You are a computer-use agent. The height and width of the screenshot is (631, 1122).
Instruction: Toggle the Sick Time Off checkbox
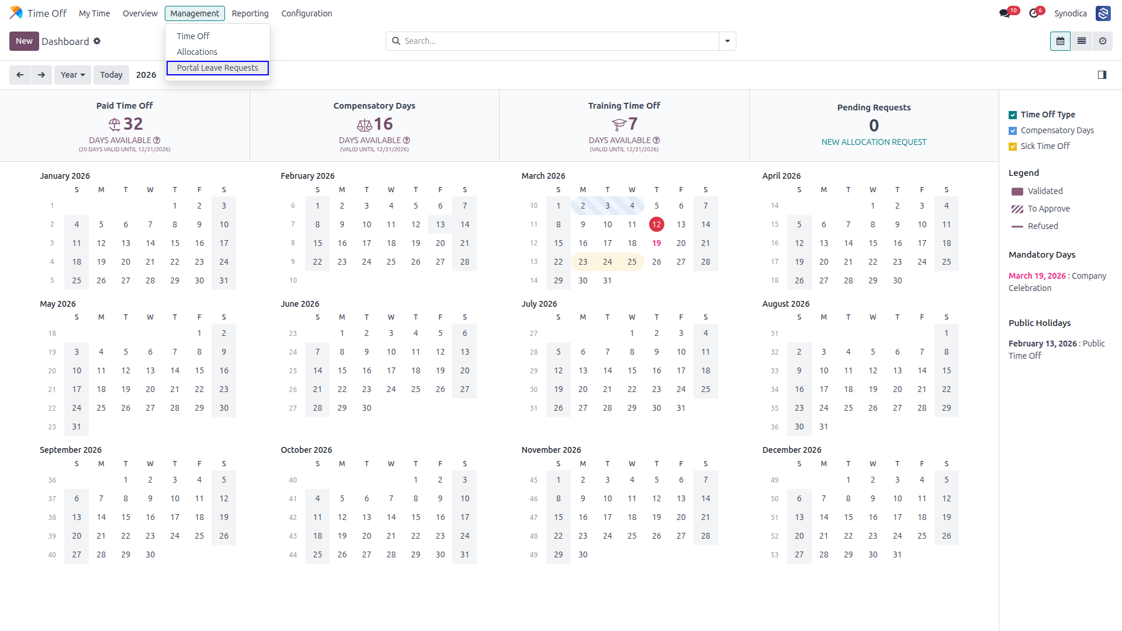(1013, 147)
